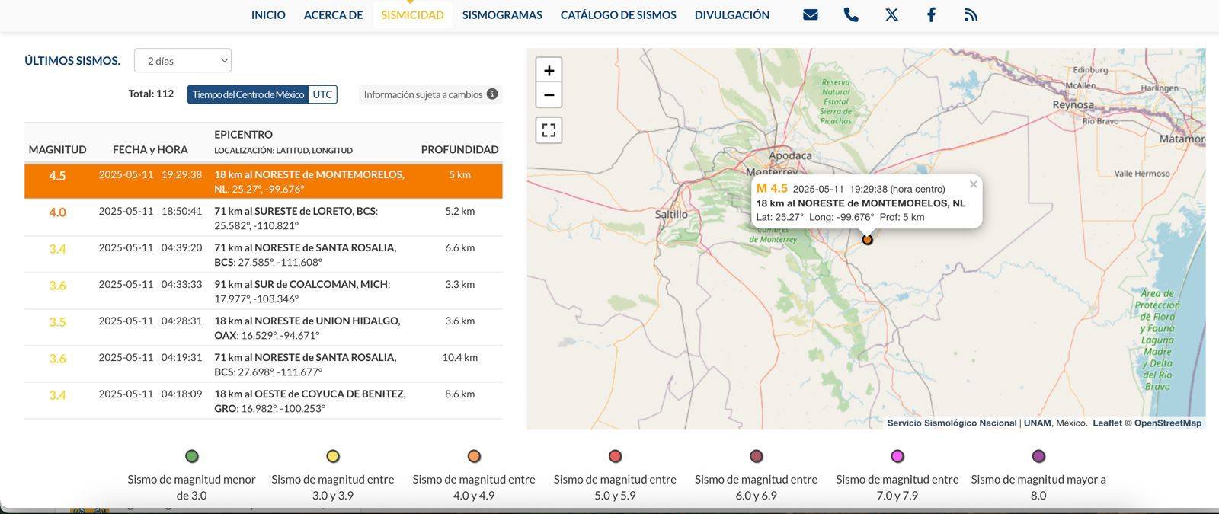The width and height of the screenshot is (1219, 514).
Task: Open the X (Twitter) social icon
Action: [x=891, y=14]
